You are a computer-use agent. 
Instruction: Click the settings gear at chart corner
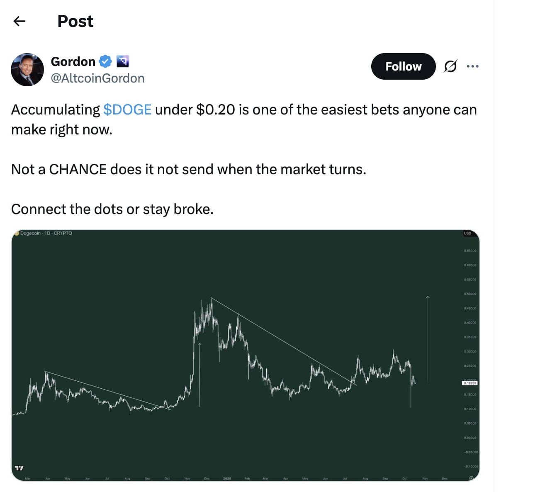471,478
